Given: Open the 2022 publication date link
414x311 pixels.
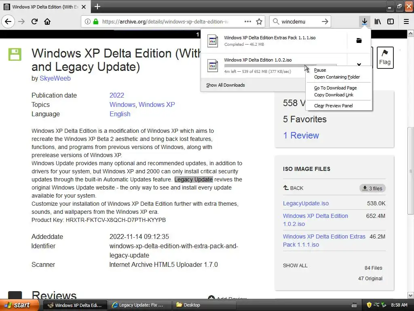Looking at the screenshot, I should [x=117, y=95].
